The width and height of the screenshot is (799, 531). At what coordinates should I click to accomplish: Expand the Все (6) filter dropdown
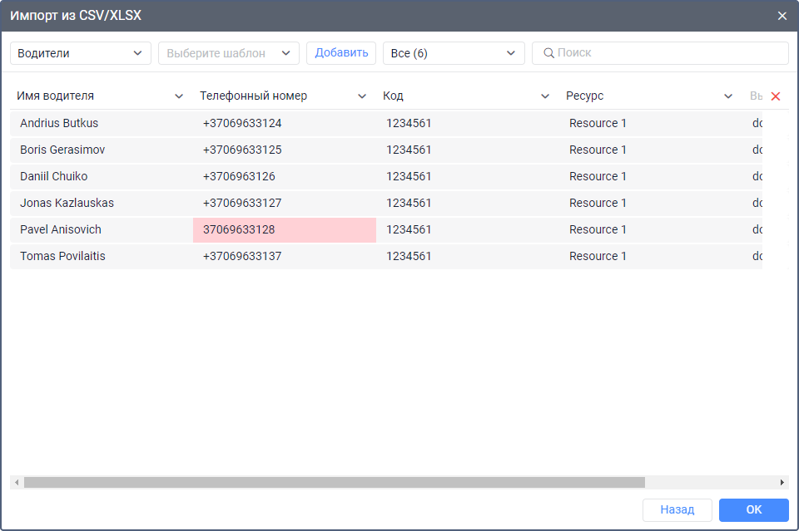click(x=454, y=53)
